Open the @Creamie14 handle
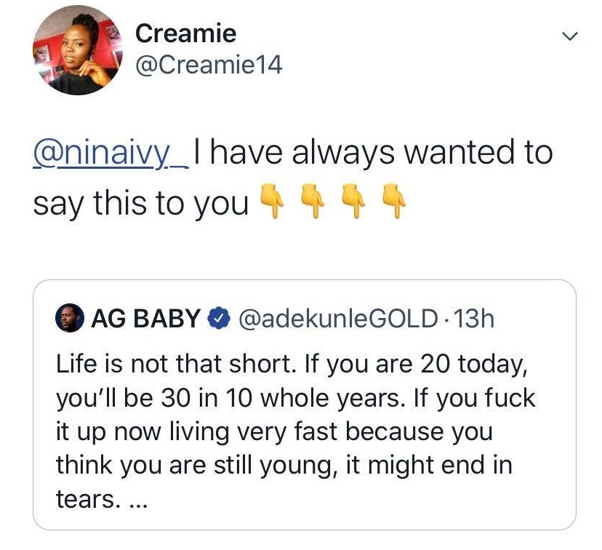 coord(208,65)
